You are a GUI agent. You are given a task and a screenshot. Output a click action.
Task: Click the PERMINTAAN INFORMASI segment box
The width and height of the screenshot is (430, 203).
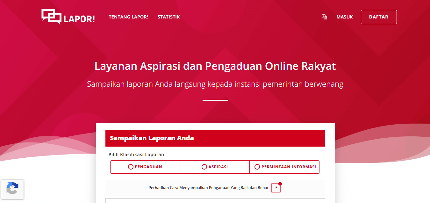[x=284, y=167]
